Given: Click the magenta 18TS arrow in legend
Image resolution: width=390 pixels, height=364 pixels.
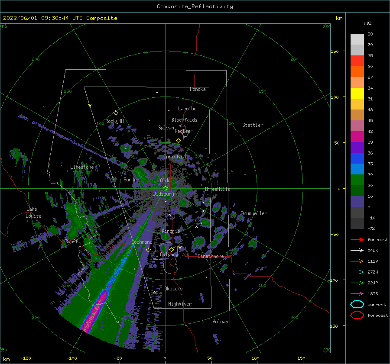Looking at the screenshot, I should 357,294.
